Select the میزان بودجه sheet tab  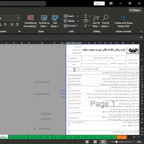point(107,137)
